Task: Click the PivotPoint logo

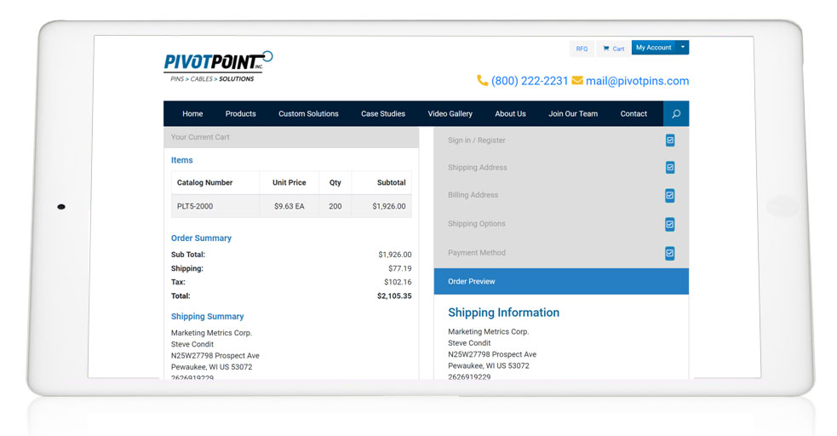Action: pos(218,66)
